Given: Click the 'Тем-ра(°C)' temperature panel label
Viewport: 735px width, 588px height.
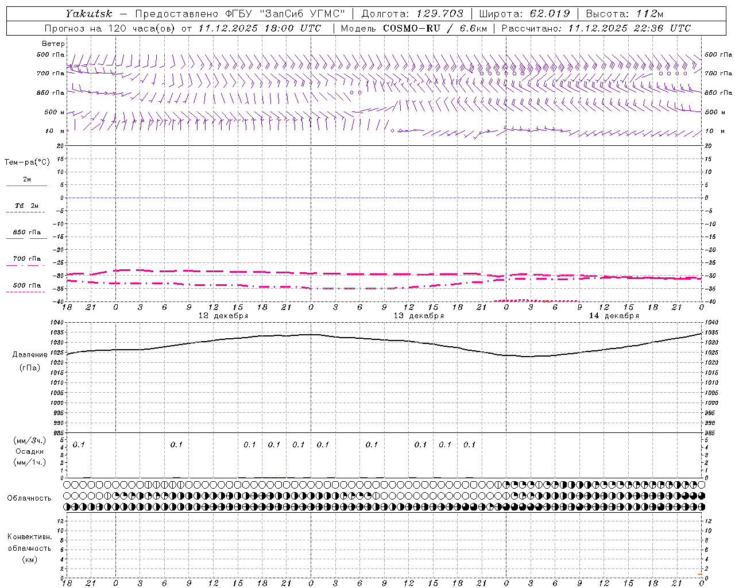Looking at the screenshot, I should click(x=27, y=163).
